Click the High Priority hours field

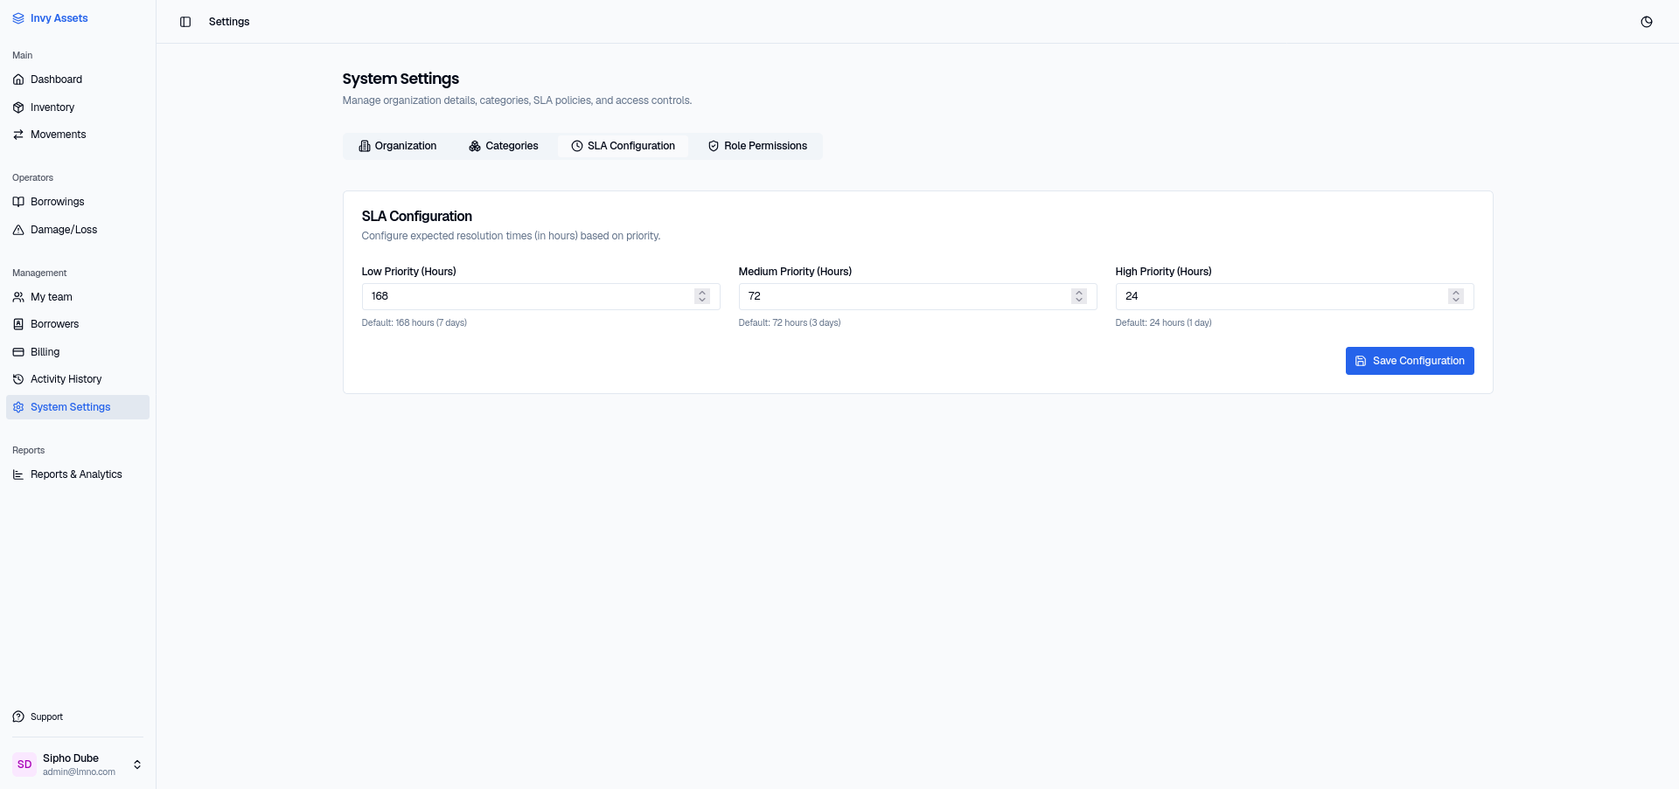pos(1294,296)
